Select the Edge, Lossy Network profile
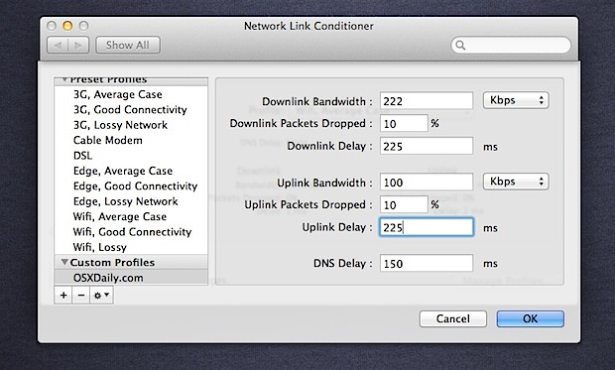The height and width of the screenshot is (370, 615). pos(131,201)
